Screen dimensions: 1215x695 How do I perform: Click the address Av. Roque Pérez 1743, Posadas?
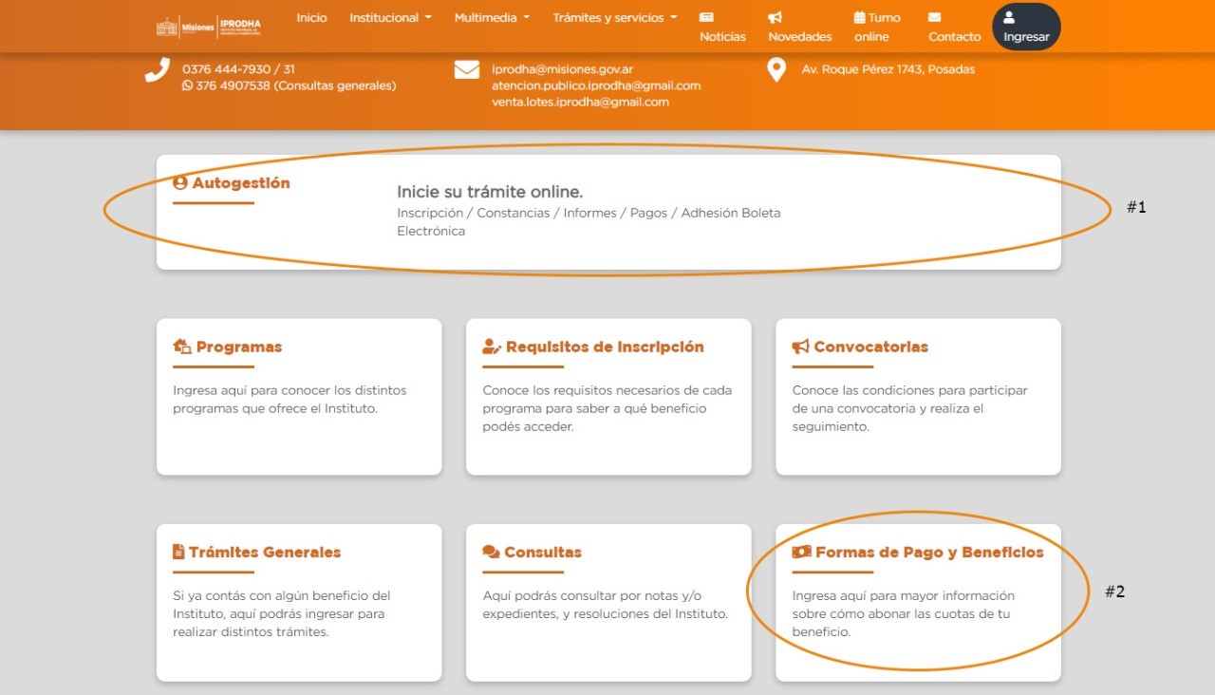pos(888,69)
